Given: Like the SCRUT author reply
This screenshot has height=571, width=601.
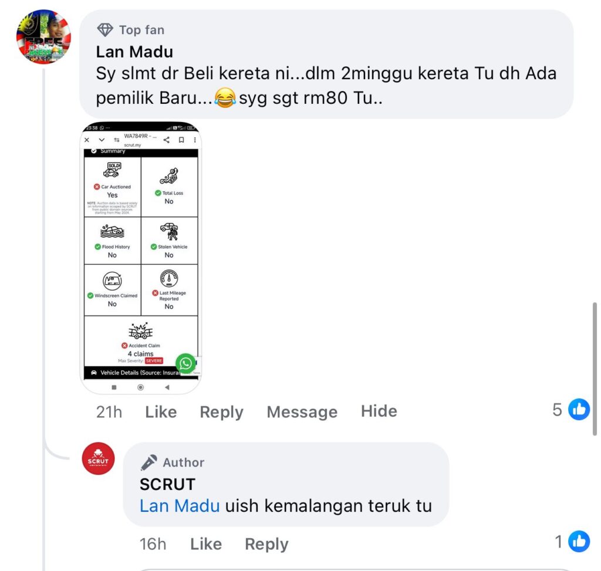Looking at the screenshot, I should click(206, 544).
